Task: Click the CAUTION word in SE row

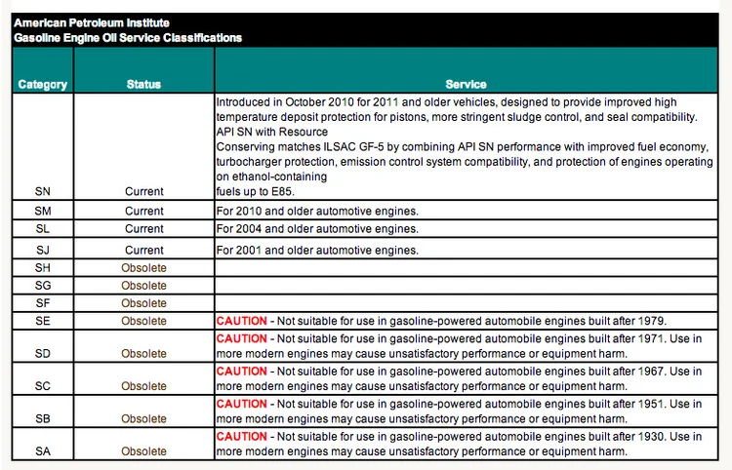Action: coord(241,321)
